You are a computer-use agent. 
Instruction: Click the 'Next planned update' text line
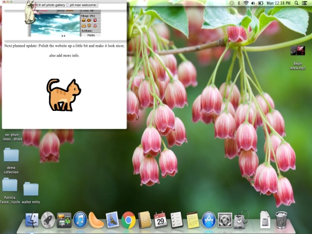coord(64,46)
